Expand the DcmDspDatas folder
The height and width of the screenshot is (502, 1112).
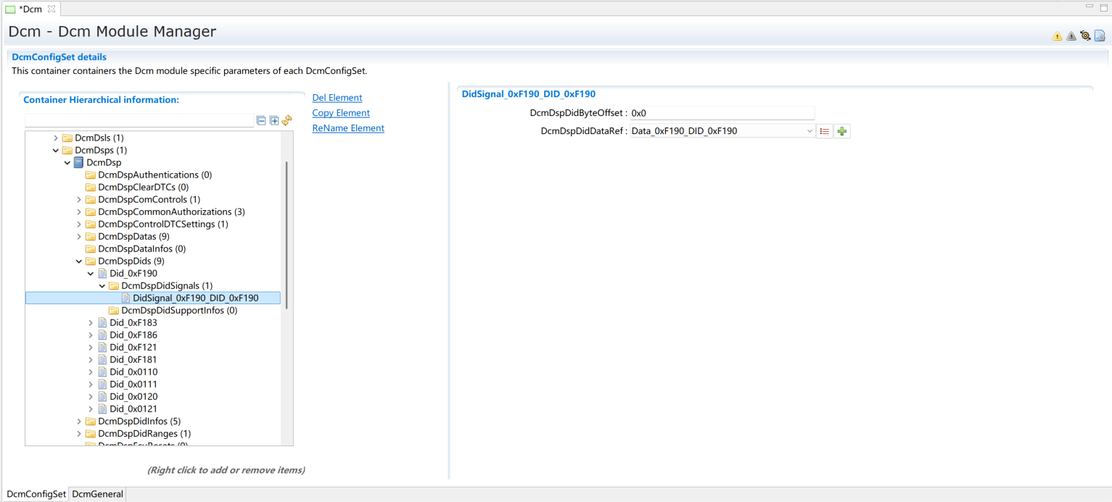tap(79, 237)
